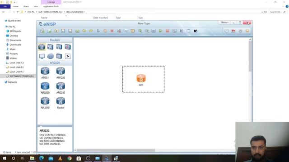Pick the AR201 router model

pos(45,73)
